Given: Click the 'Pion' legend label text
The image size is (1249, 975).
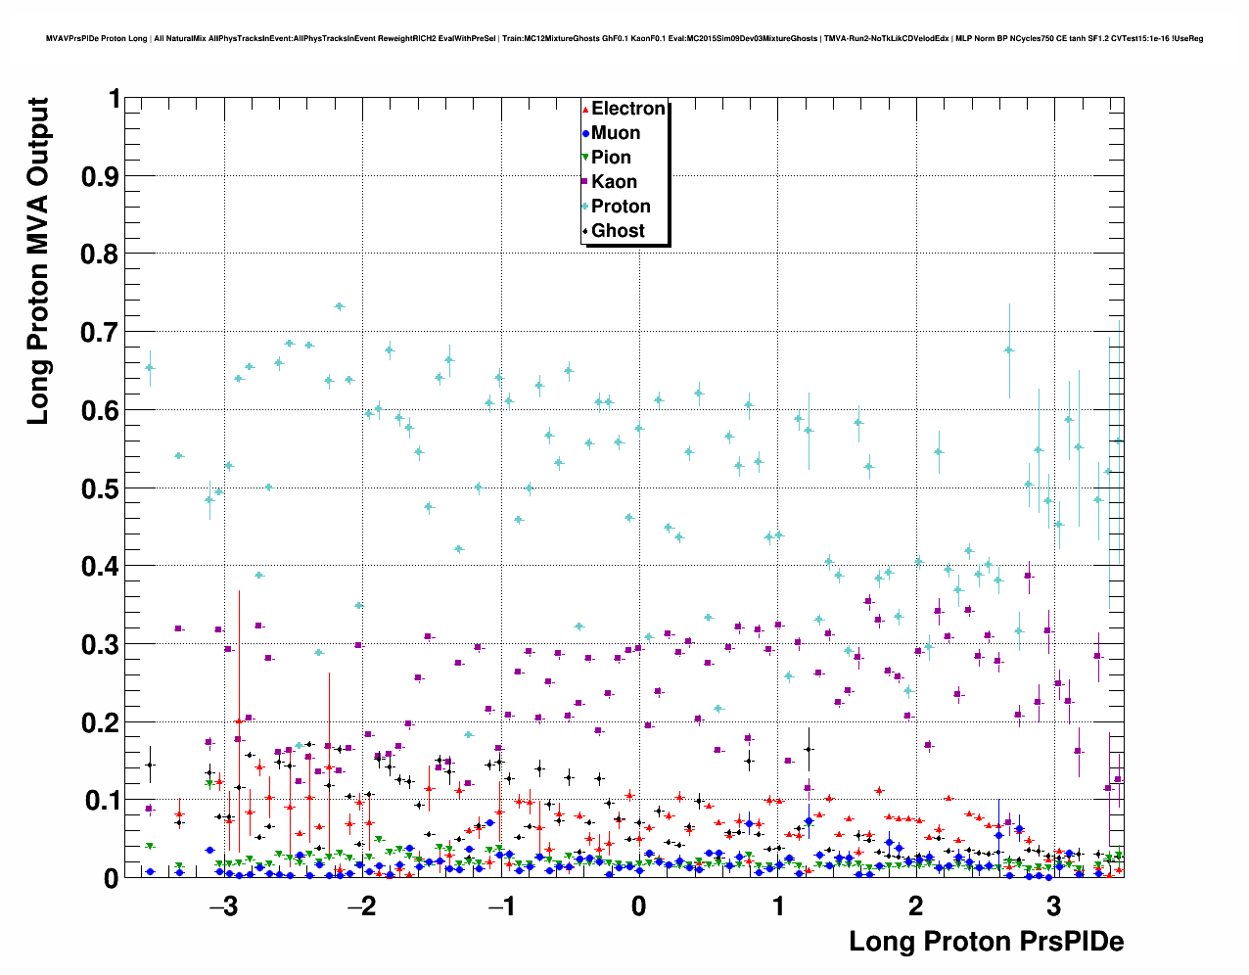Looking at the screenshot, I should click(x=612, y=158).
